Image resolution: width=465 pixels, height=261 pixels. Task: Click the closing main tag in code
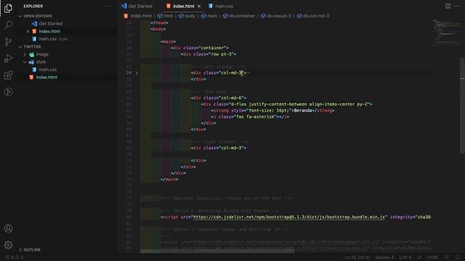[169, 180]
